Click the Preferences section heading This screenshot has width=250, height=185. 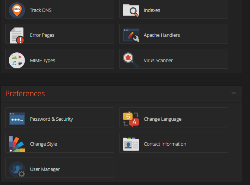coord(25,94)
